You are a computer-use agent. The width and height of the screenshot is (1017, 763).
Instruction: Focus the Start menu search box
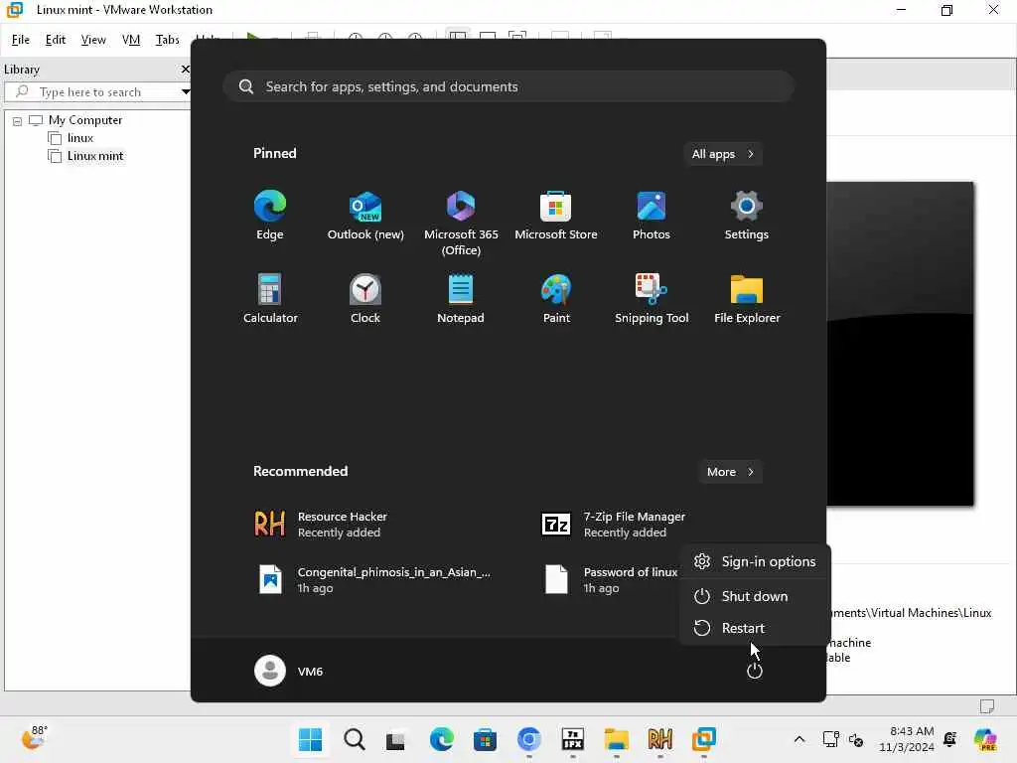pyautogui.click(x=508, y=86)
